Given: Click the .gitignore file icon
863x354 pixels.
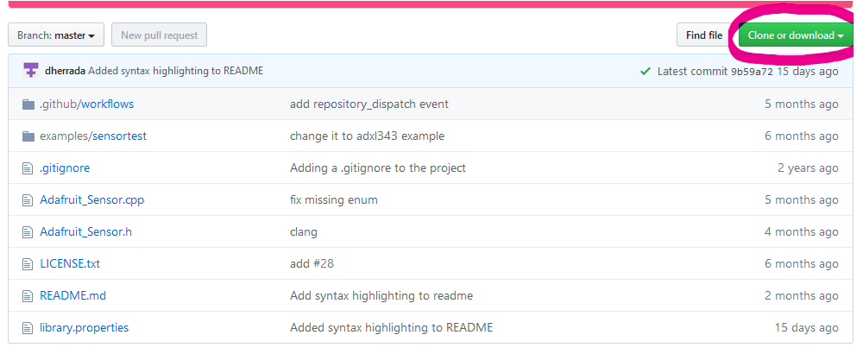Looking at the screenshot, I should coord(27,168).
